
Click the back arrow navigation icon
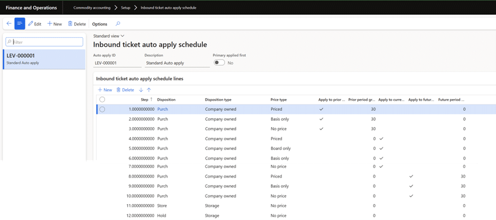click(x=9, y=24)
